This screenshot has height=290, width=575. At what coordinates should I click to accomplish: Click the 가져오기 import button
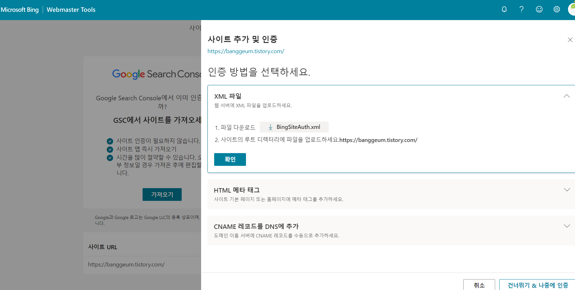(162, 195)
